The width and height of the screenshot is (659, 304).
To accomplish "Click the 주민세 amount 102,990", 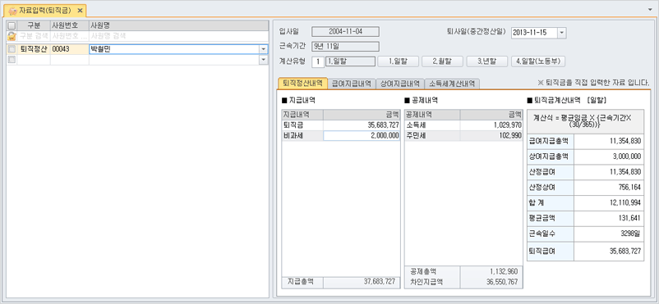I will (491, 135).
